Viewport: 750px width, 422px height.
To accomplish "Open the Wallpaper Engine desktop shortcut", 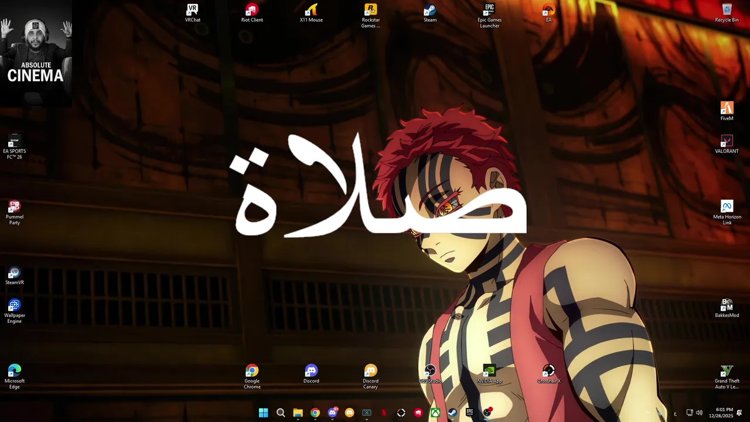I will [15, 311].
